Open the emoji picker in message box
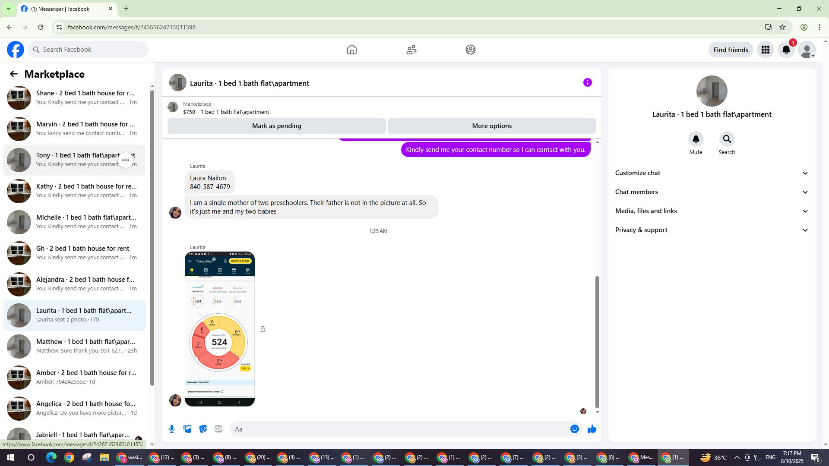The height and width of the screenshot is (466, 829). point(574,429)
